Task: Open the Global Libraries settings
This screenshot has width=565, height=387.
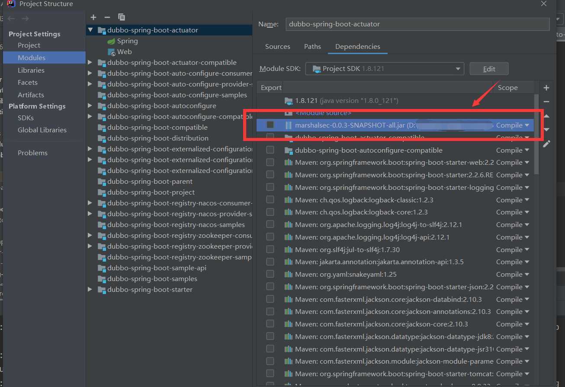Action: point(42,130)
